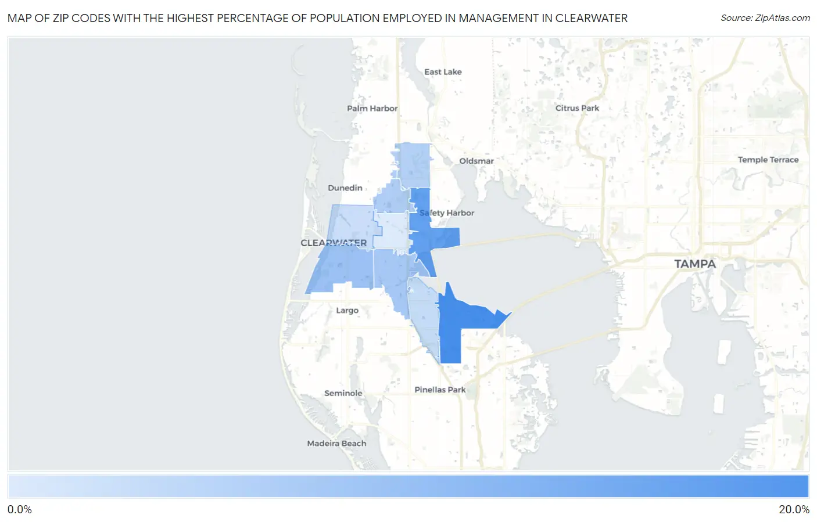Select the Seminole map label
Image resolution: width=817 pixels, height=522 pixels.
343,393
